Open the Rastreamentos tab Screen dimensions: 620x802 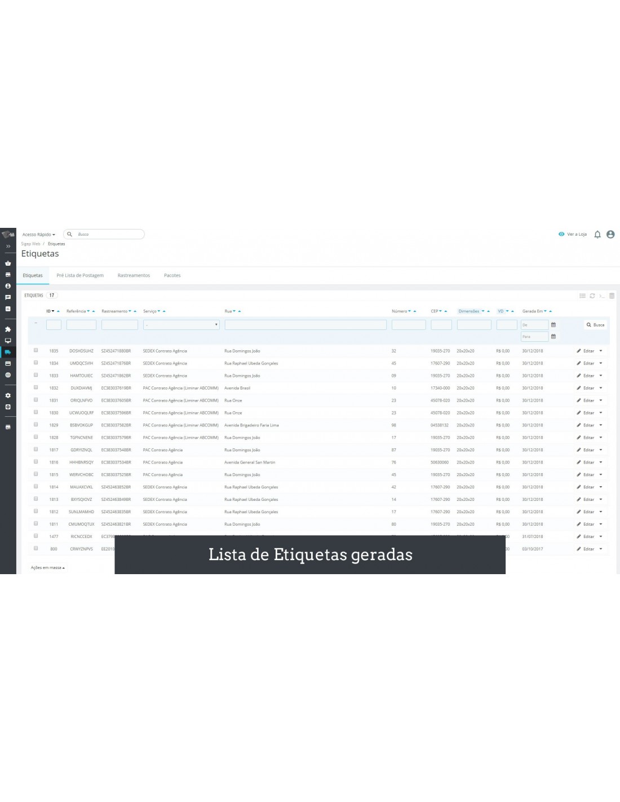pyautogui.click(x=134, y=276)
